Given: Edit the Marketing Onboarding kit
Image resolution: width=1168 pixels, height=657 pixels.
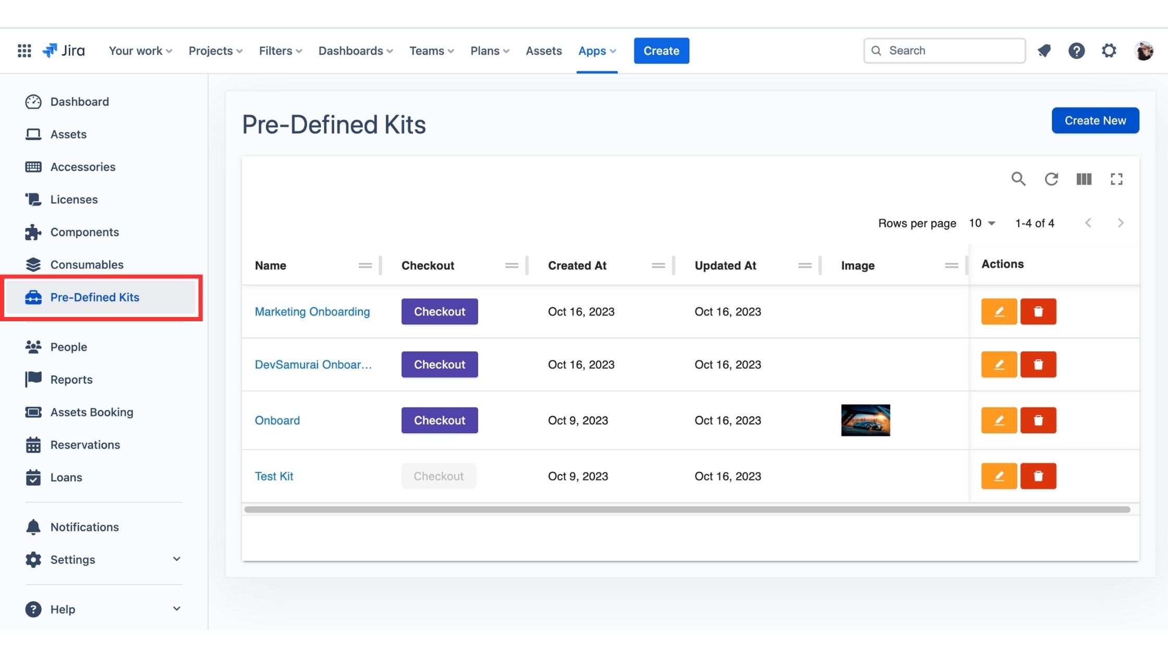Looking at the screenshot, I should [x=999, y=311].
